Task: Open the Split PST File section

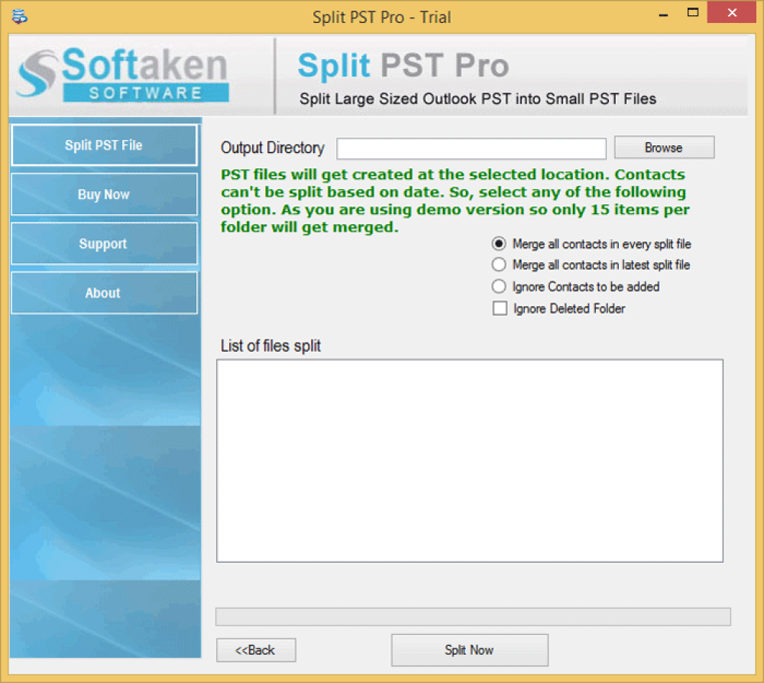Action: (x=104, y=145)
